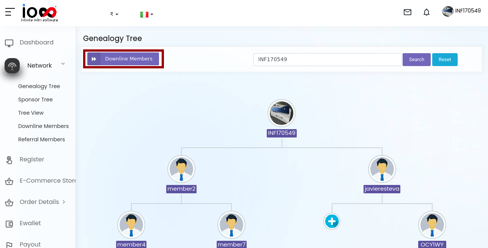Click the Infinite MLM Software logo
This screenshot has height=248, width=488.
click(x=39, y=13)
